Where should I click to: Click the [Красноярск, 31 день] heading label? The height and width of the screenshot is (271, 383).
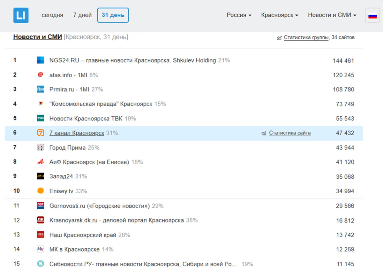click(x=96, y=37)
